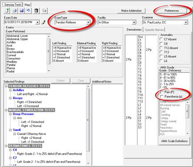Select Plantar in Exam Performed list

(x=11, y=68)
